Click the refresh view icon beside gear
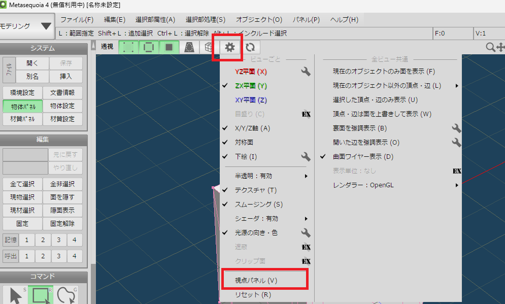 click(x=250, y=47)
